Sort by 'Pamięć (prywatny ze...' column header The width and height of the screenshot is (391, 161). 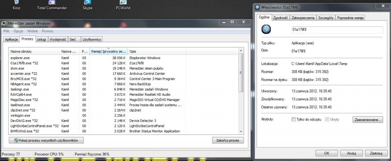pyautogui.click(x=108, y=52)
